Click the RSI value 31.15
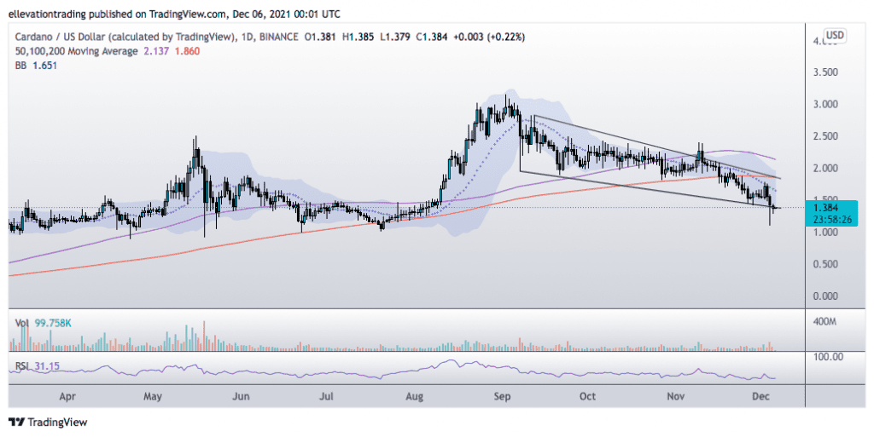The height and width of the screenshot is (437, 874). click(48, 366)
